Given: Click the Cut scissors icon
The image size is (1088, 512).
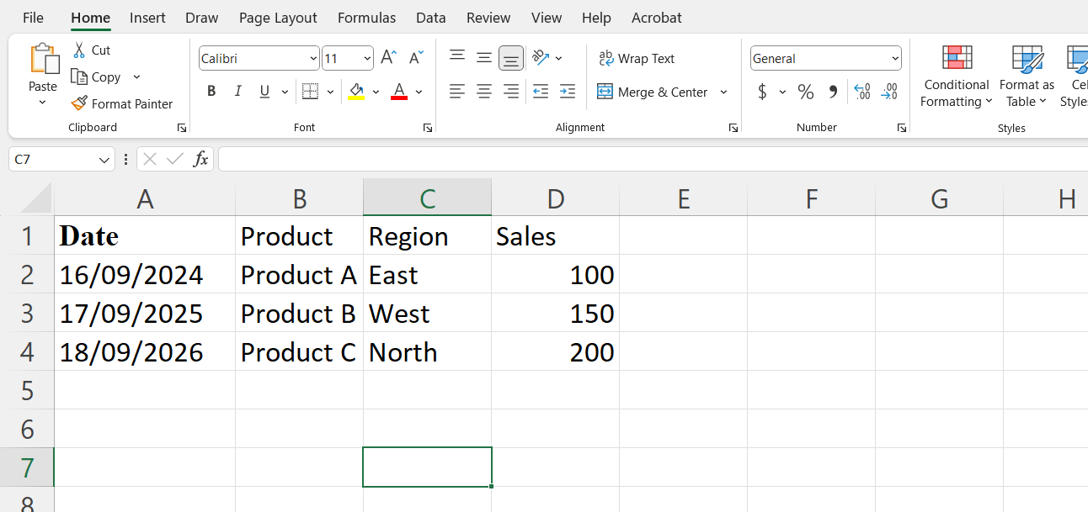Looking at the screenshot, I should coord(80,50).
